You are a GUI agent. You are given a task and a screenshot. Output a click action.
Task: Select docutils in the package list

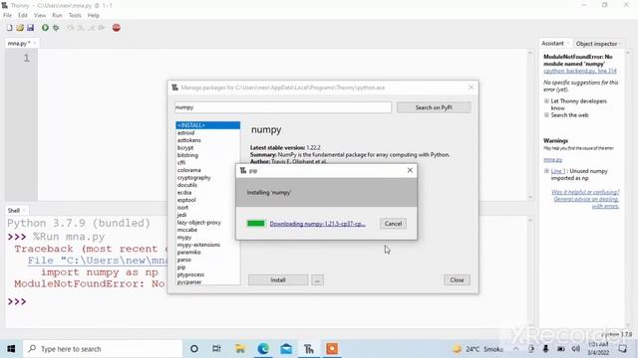[x=187, y=185]
